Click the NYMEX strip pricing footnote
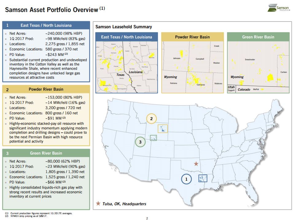 tap(28, 216)
